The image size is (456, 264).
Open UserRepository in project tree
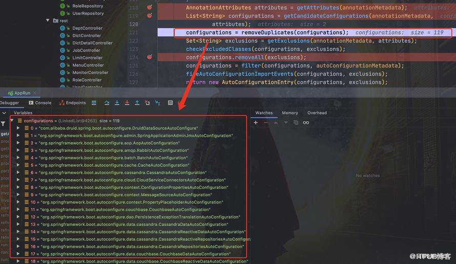tap(88, 13)
